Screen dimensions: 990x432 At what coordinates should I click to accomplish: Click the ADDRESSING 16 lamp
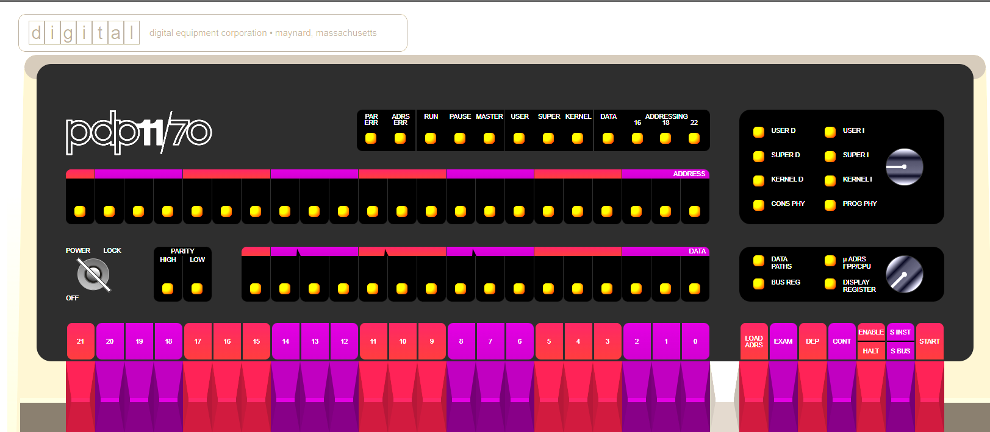point(637,138)
